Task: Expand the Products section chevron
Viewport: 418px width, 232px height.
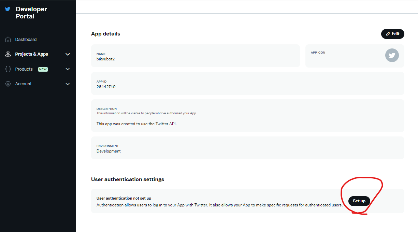Action: (x=68, y=69)
